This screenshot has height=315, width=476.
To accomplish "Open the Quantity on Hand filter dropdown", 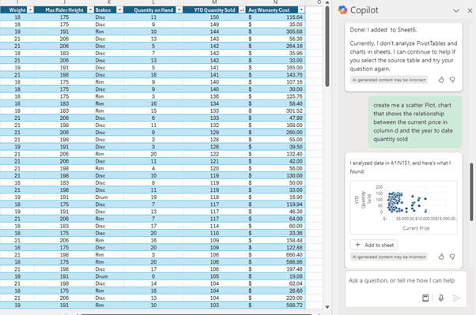I will pyautogui.click(x=179, y=10).
